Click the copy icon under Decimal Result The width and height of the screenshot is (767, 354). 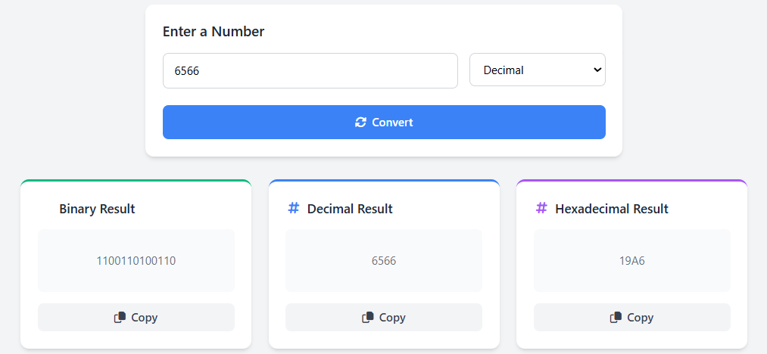tap(368, 318)
